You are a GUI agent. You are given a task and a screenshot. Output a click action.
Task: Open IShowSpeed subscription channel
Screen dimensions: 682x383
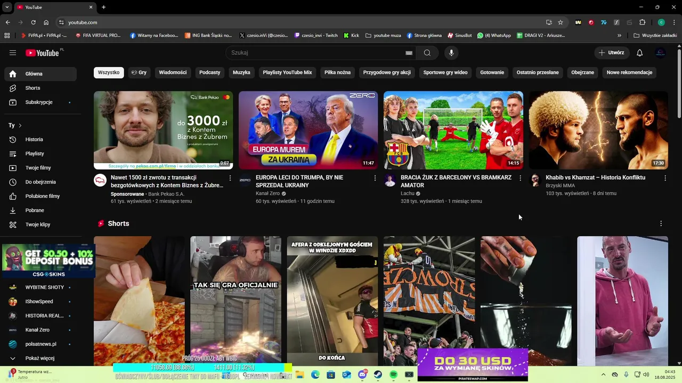[40, 302]
